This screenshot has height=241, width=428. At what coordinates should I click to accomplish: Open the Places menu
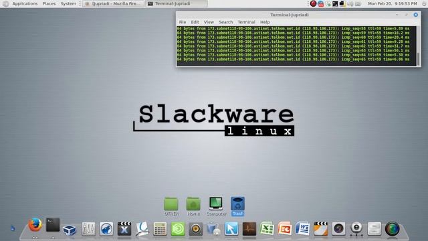pyautogui.click(x=49, y=4)
